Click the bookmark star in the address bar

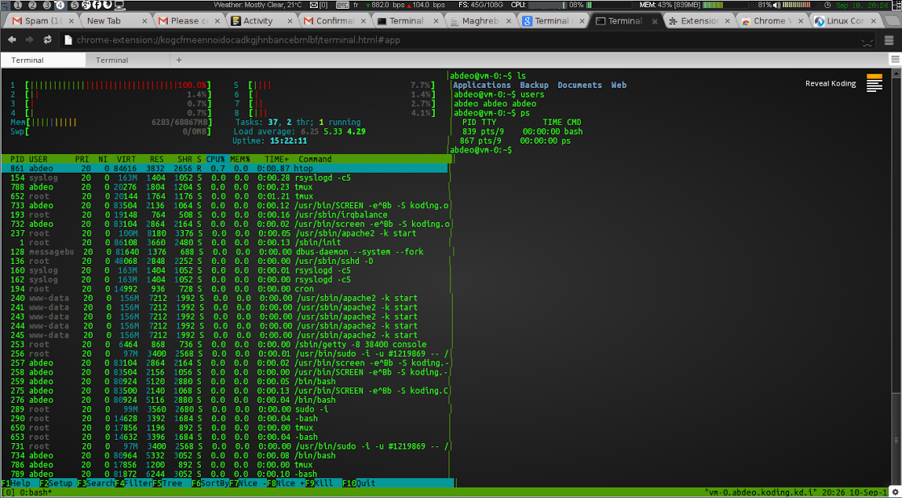tap(867, 41)
